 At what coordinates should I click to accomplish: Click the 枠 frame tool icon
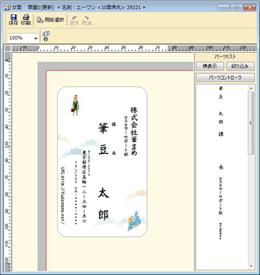click(x=46, y=36)
